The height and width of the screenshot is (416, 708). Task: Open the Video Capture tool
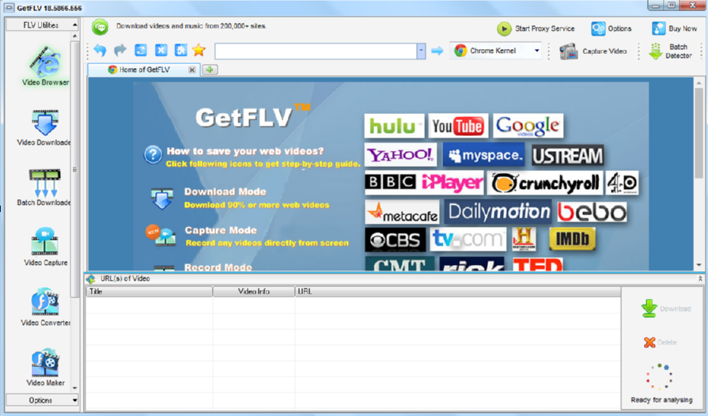[x=45, y=247]
